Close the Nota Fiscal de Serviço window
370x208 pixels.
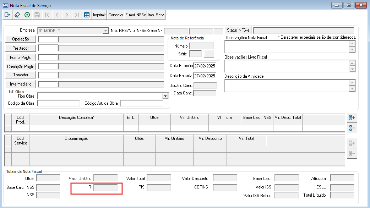click(x=361, y=5)
